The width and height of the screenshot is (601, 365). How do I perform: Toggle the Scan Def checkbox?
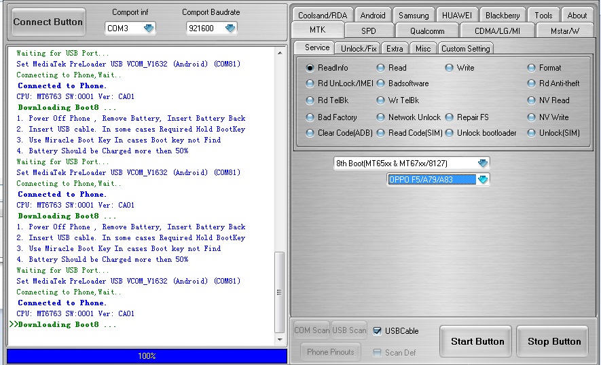click(377, 353)
